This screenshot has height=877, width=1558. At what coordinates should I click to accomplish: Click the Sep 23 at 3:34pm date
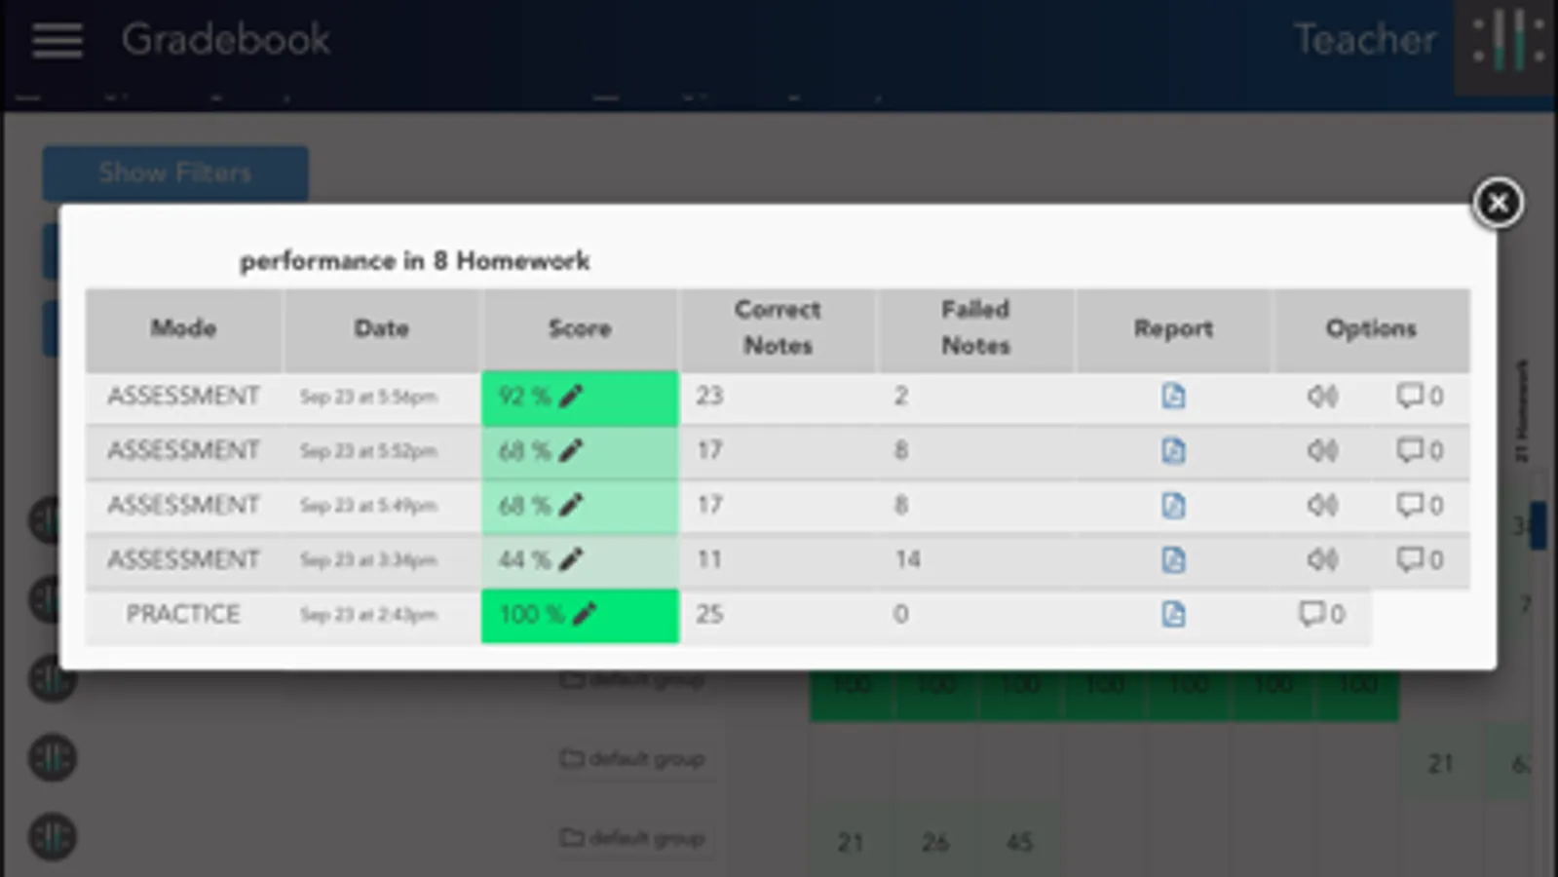click(367, 560)
